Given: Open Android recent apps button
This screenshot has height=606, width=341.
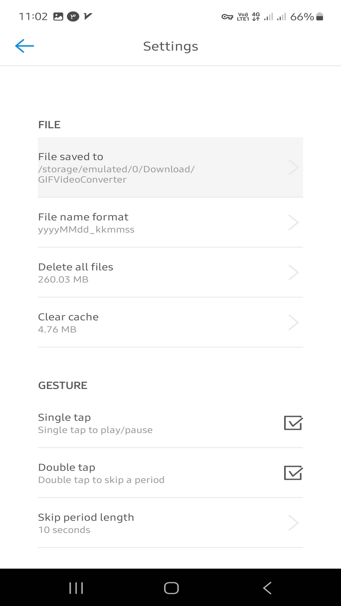Looking at the screenshot, I should coord(76,588).
